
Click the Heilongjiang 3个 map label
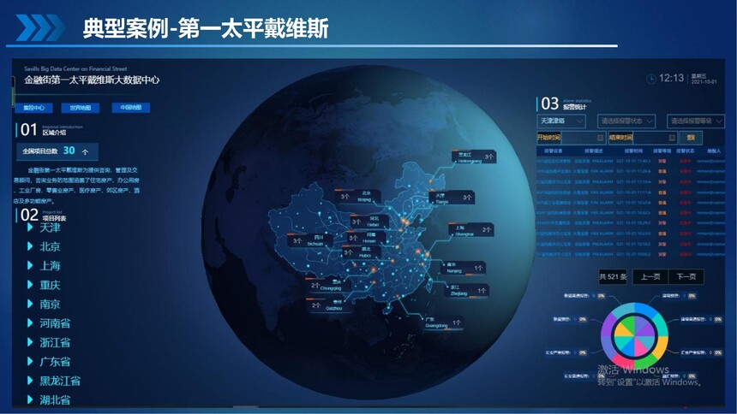pyautogui.click(x=474, y=157)
